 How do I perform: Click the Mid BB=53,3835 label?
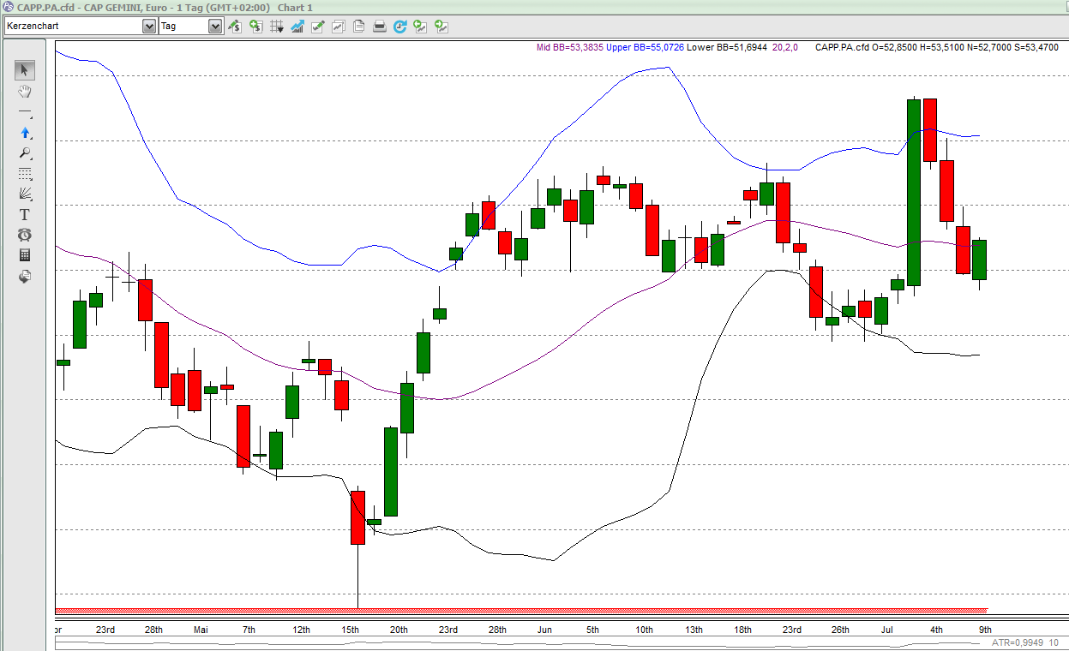[570, 47]
